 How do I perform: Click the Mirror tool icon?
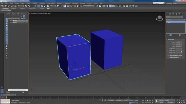point(97,6)
